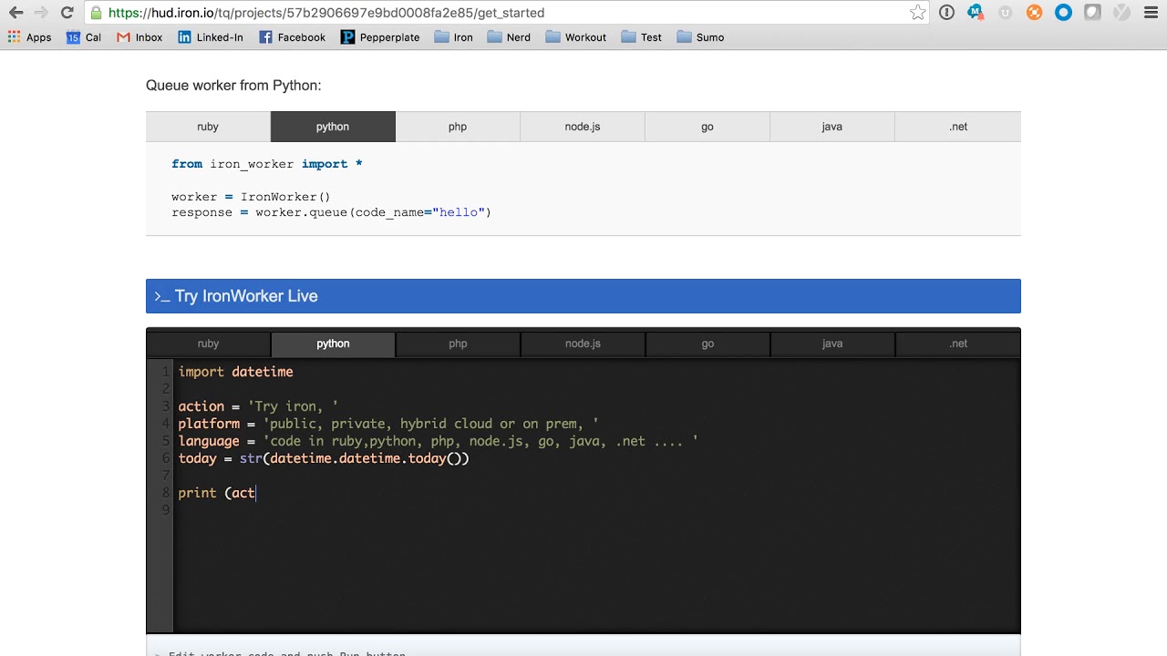Bookmark this page with the star icon
This screenshot has width=1167, height=656.
pos(918,13)
